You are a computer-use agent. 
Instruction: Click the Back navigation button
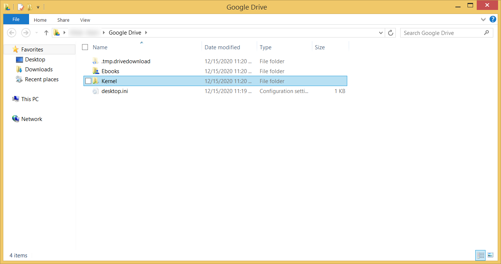coord(11,33)
